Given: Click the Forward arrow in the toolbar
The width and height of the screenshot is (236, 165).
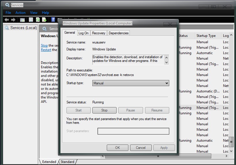Looking at the screenshot, I should click(13, 20).
